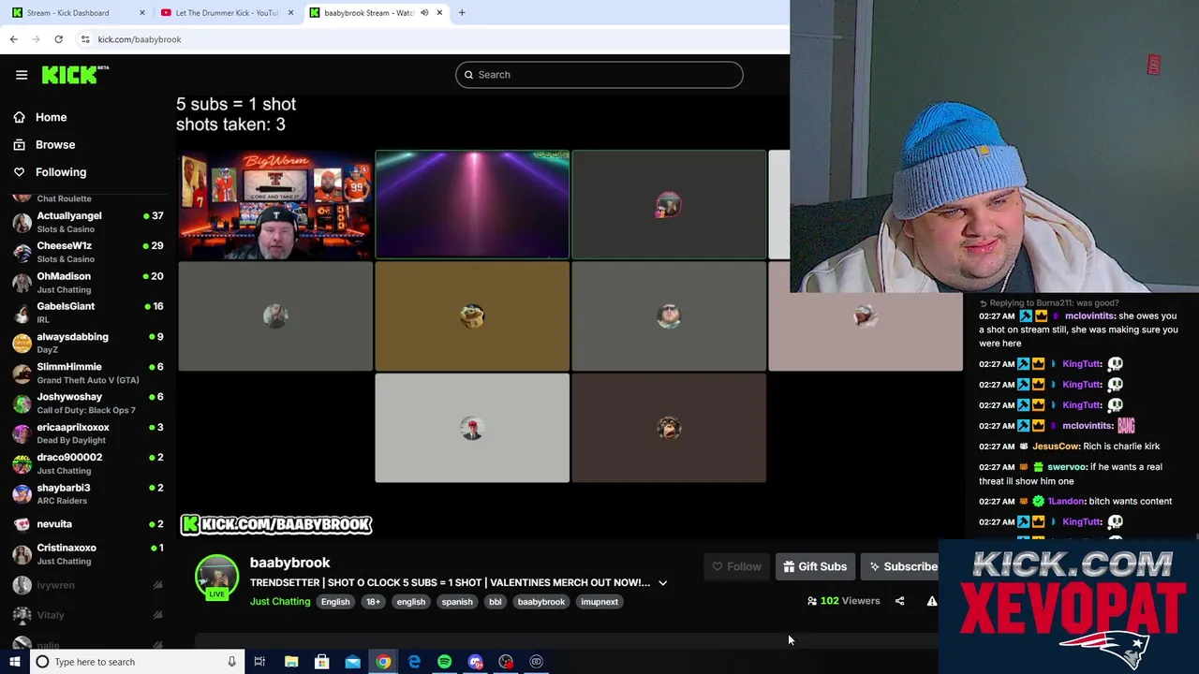
Task: Click the Windows taskbar search box
Action: (138, 662)
